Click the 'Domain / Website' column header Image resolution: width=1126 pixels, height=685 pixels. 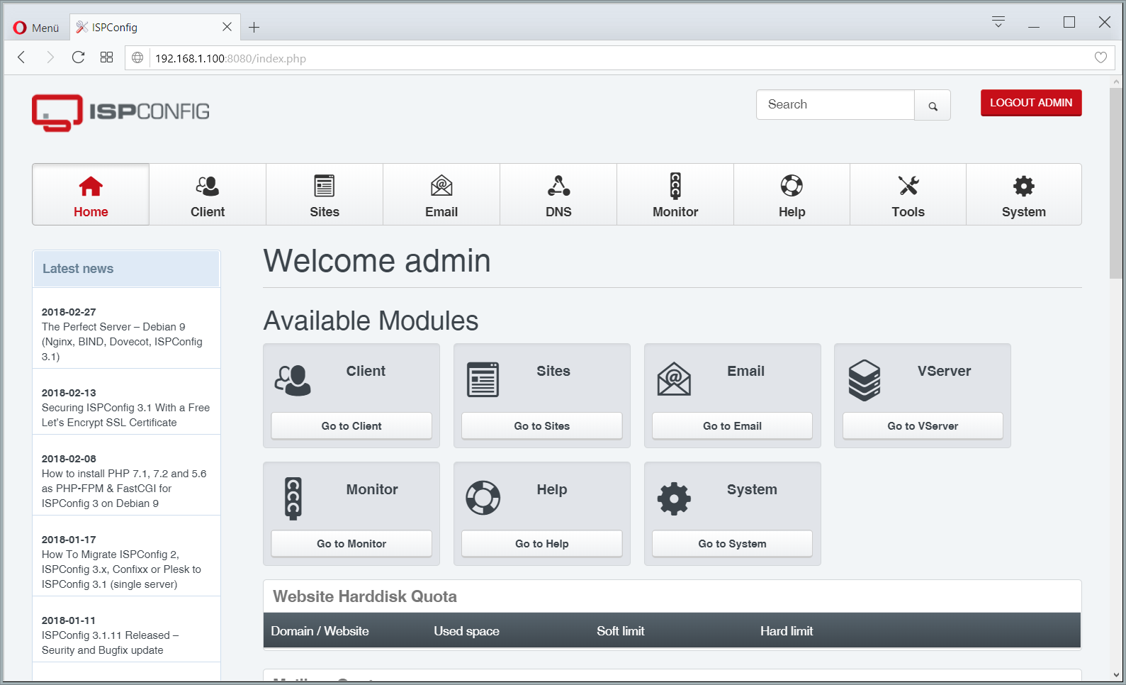coord(320,631)
